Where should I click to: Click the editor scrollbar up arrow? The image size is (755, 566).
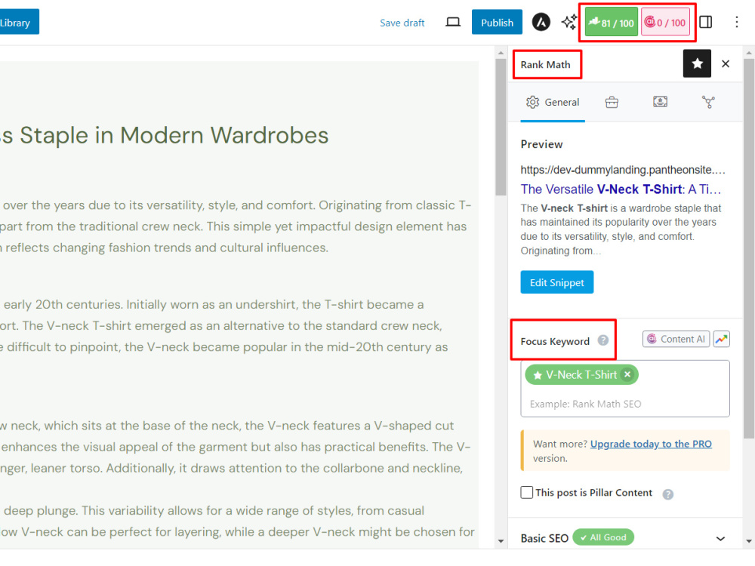(x=501, y=53)
